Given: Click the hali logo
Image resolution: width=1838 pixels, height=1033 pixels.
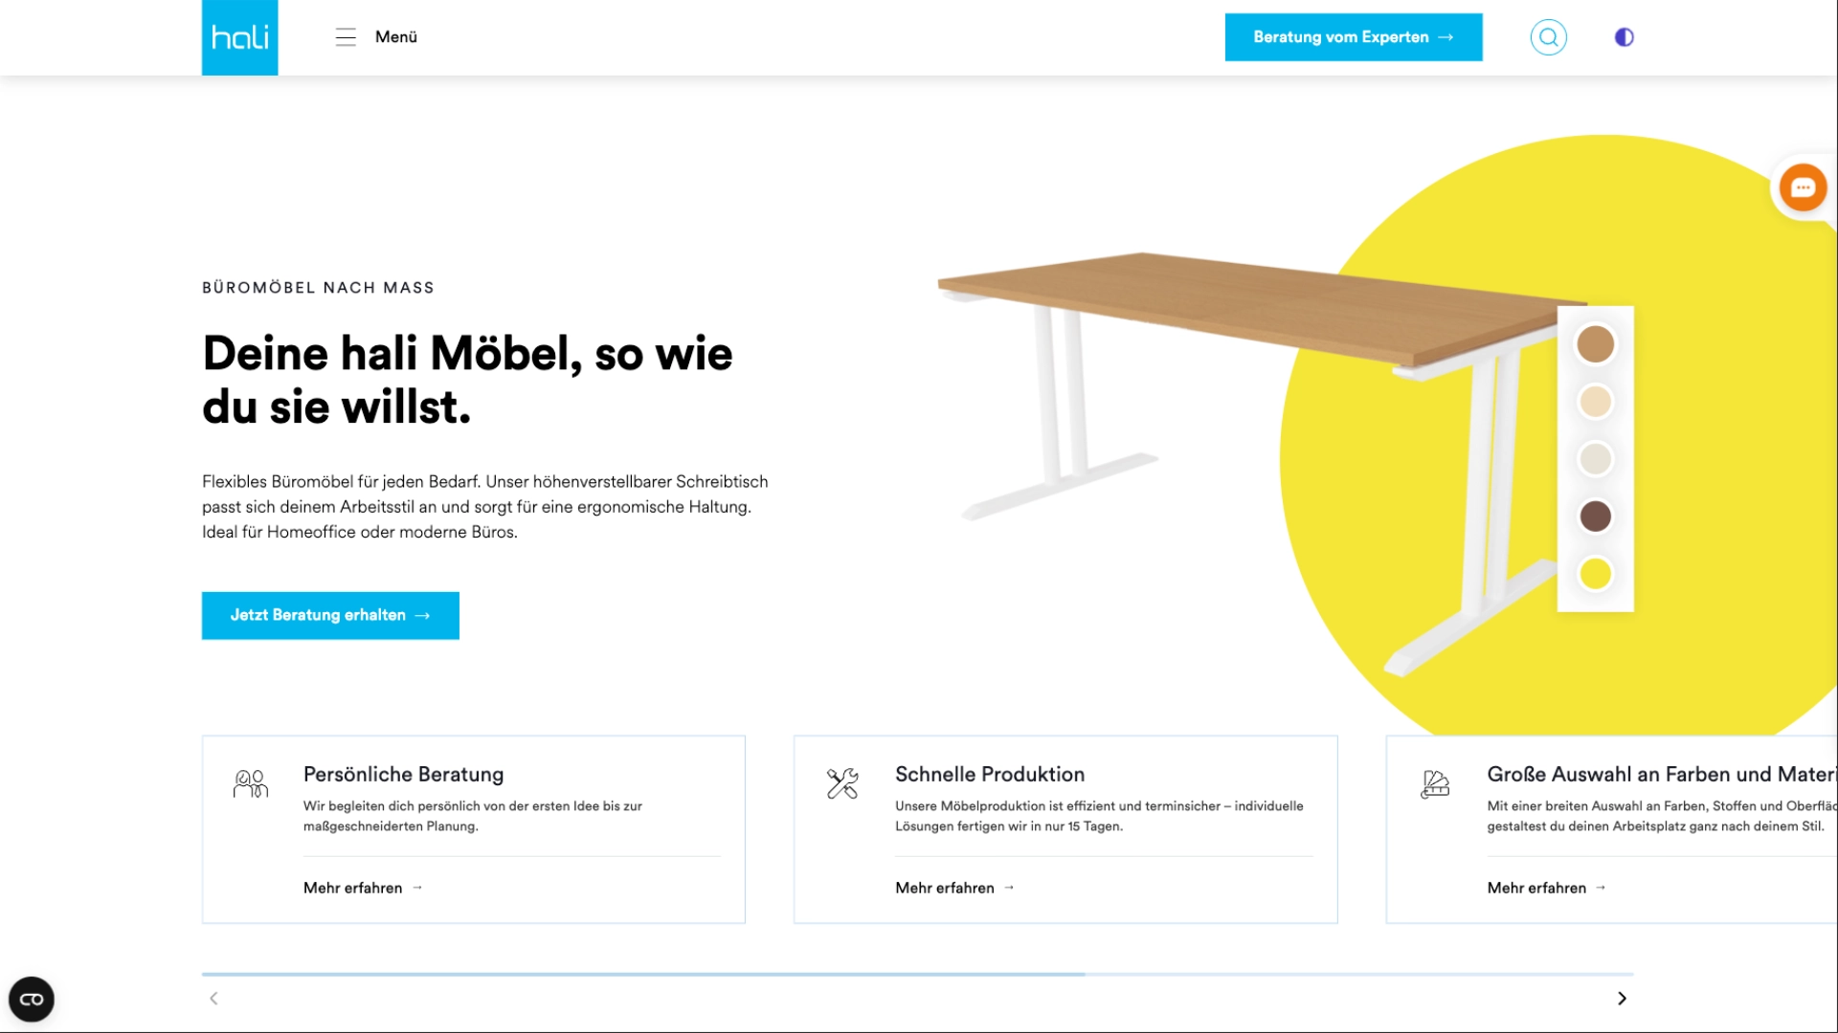Looking at the screenshot, I should 239,37.
